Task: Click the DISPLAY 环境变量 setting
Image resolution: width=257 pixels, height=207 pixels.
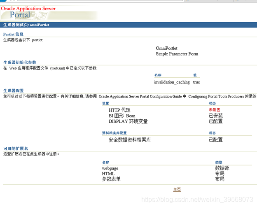Action: (128, 121)
